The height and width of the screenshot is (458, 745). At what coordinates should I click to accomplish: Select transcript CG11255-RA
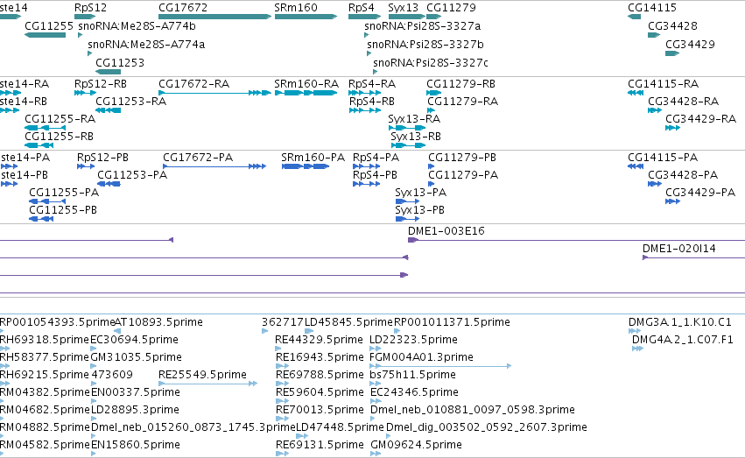point(46,128)
